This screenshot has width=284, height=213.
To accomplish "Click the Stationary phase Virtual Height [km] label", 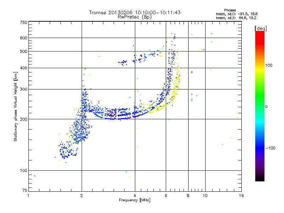I will [x=16, y=106].
